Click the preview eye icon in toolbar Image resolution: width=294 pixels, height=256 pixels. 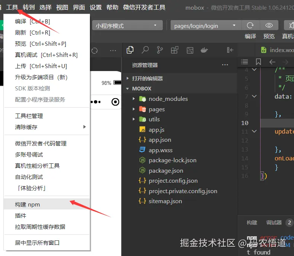(x=269, y=25)
